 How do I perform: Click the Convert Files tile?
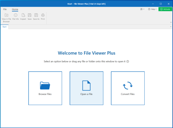tap(128, 88)
